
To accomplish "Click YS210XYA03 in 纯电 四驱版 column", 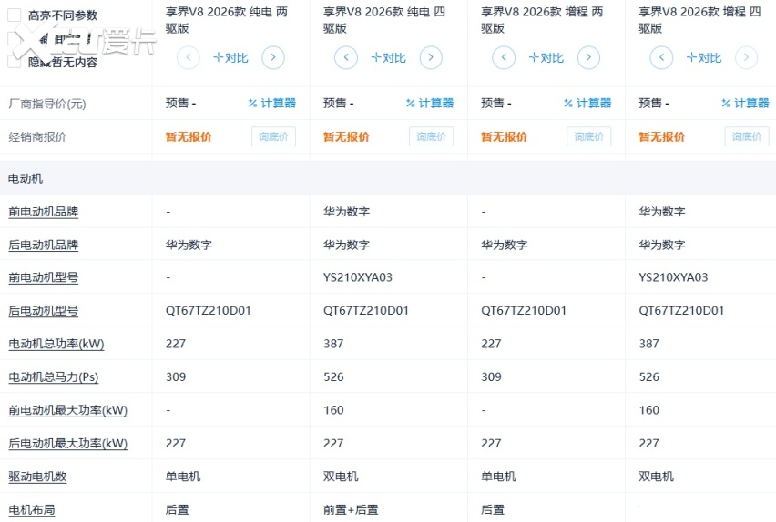I will (x=358, y=277).
